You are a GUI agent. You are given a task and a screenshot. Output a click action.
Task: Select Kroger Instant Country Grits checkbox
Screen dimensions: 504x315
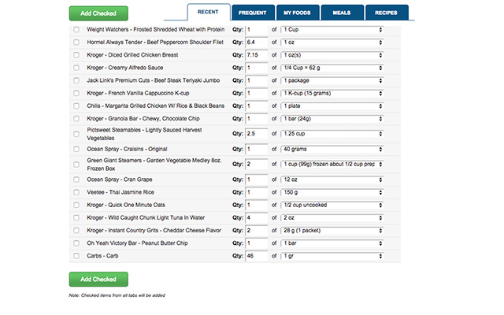(x=76, y=231)
